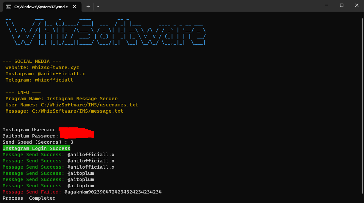Click the WhizSoftware ASCII art banner
Viewport: 364px width, 203px height.
tap(106, 31)
